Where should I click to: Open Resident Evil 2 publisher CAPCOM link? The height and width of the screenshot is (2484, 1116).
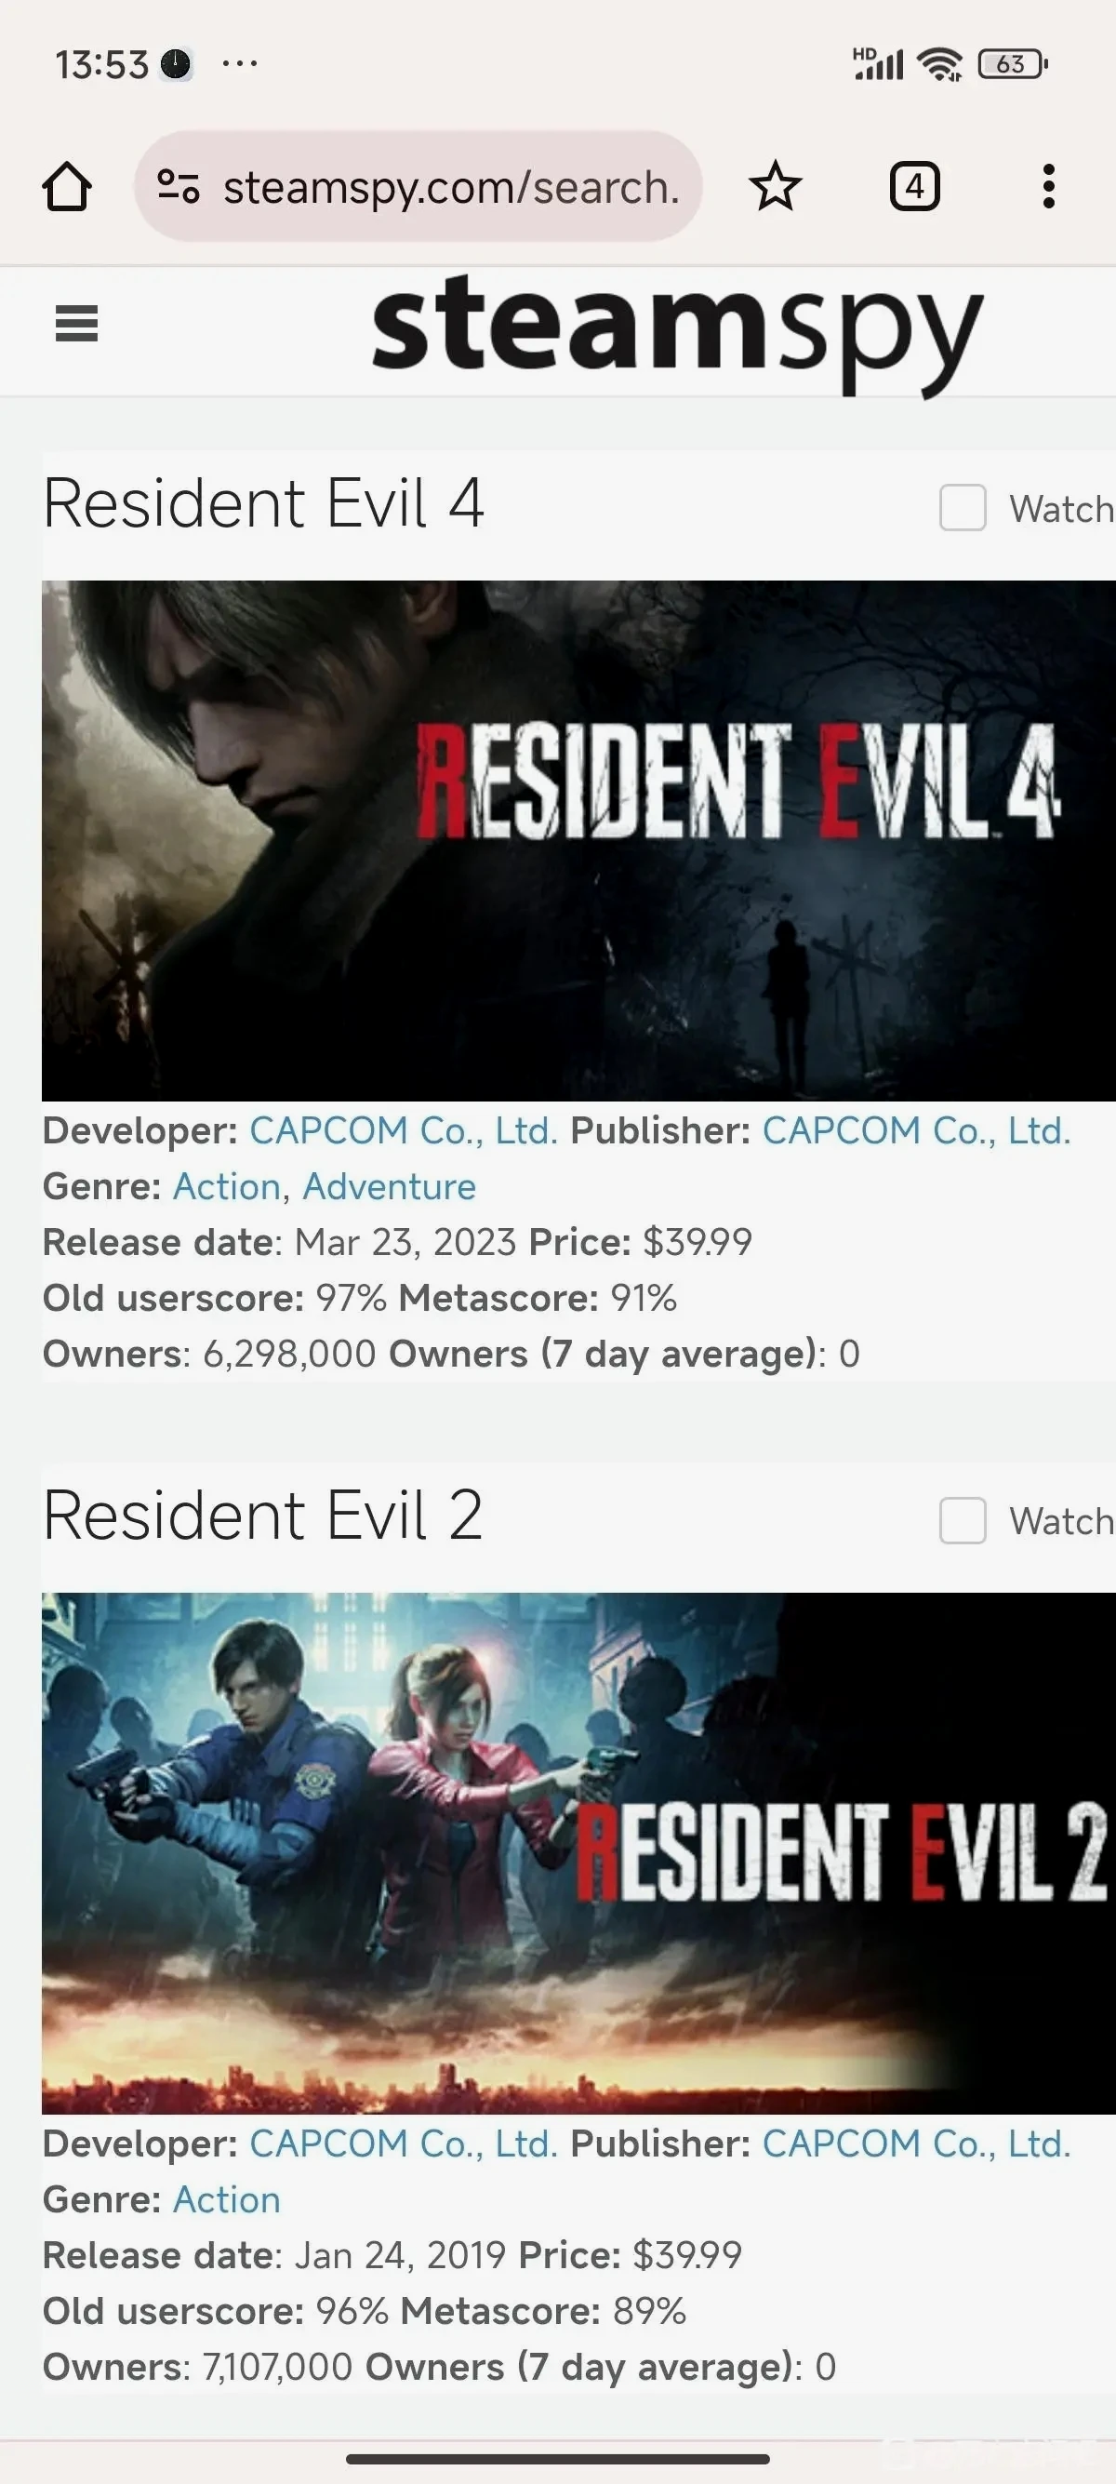click(x=916, y=2143)
